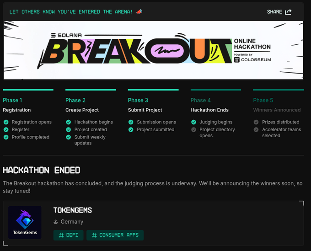The width and height of the screenshot is (311, 251).
Task: Click the Project created text
Action: 91,130
